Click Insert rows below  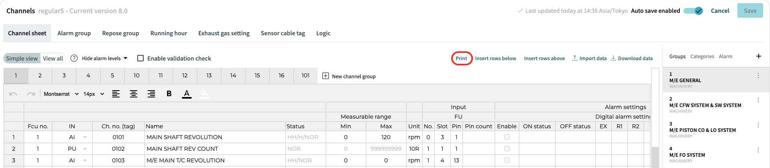[495, 58]
